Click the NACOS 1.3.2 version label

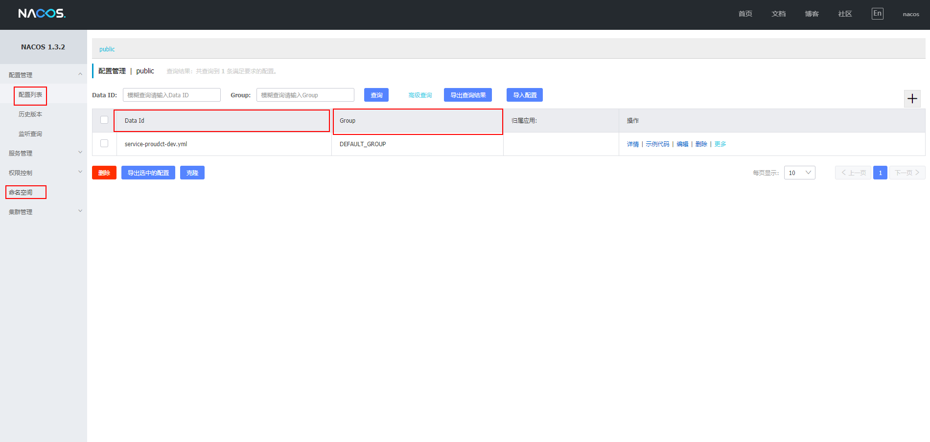43,47
